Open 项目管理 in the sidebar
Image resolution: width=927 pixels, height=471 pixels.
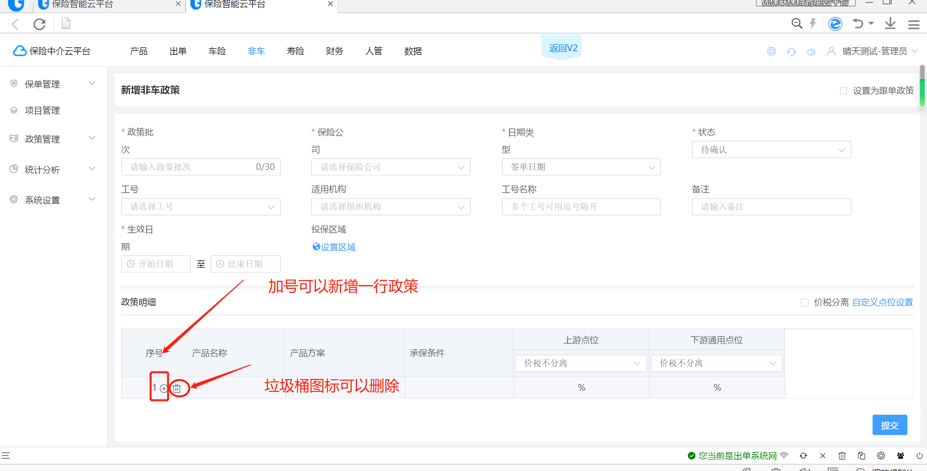[43, 111]
